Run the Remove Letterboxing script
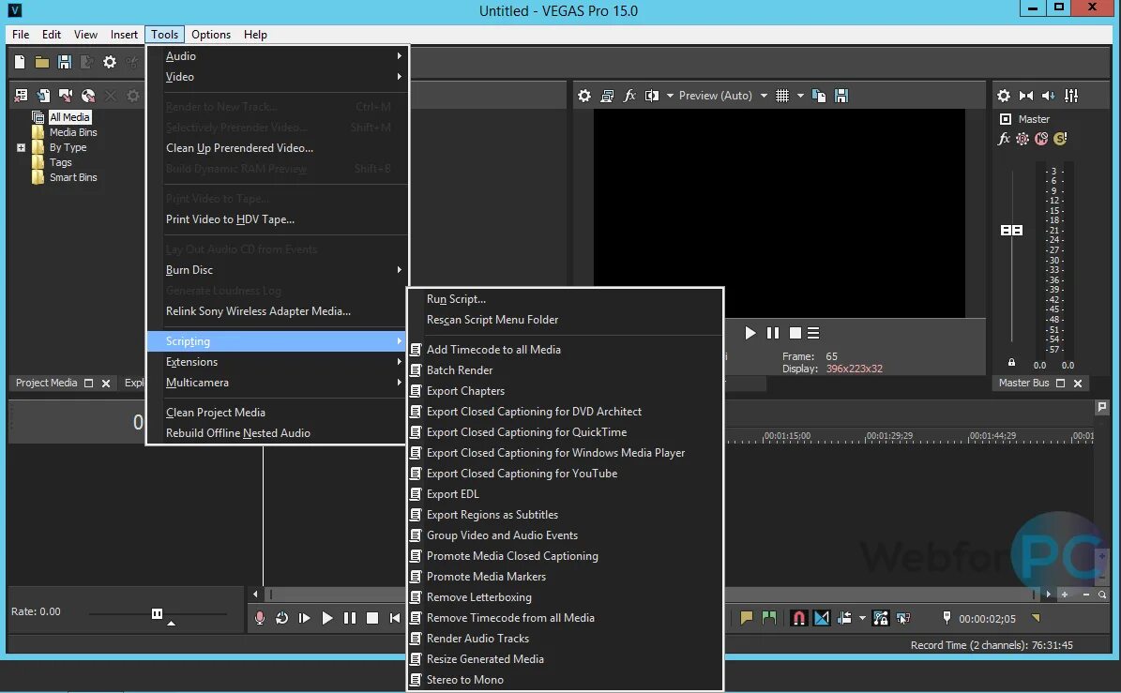The image size is (1121, 693). [566, 597]
